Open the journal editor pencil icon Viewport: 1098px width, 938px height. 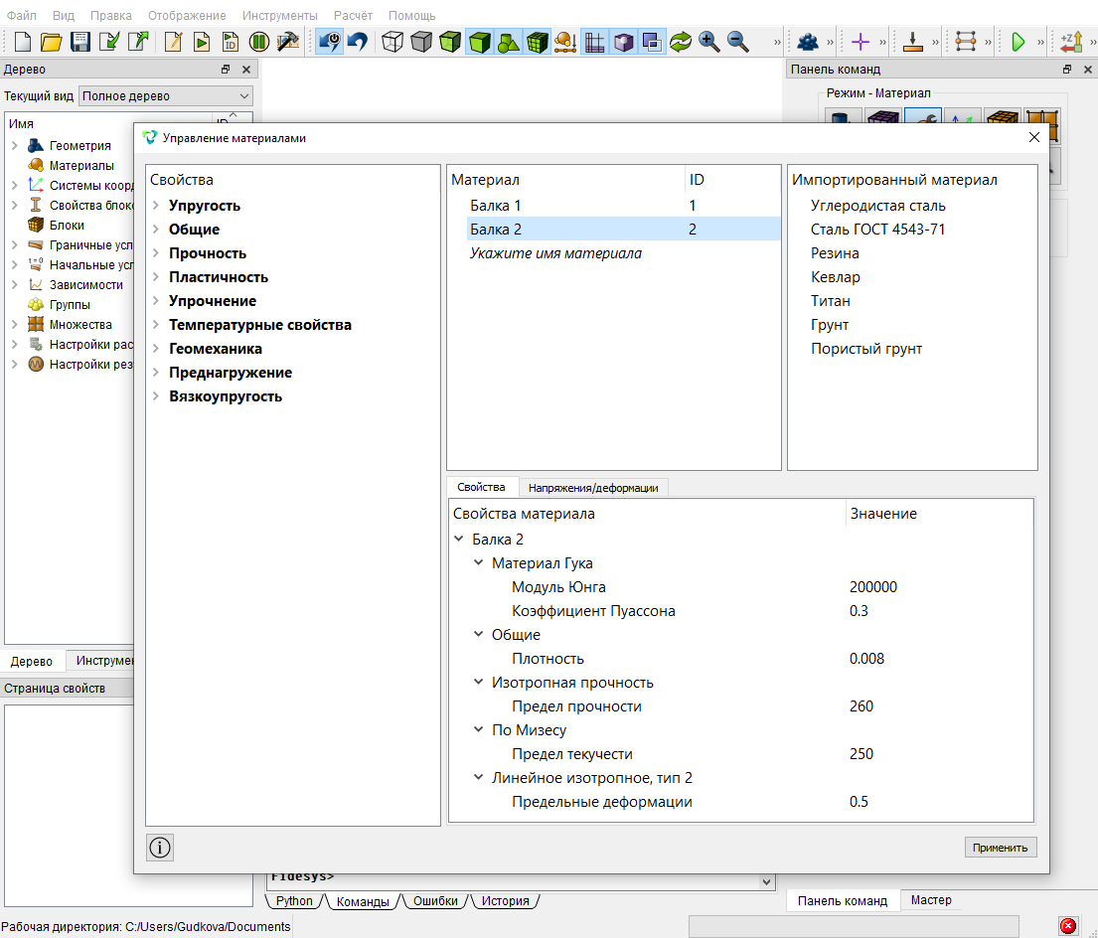pos(173,42)
